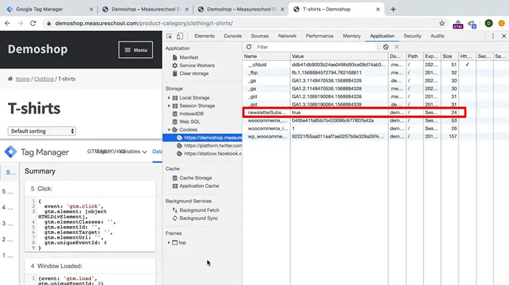Switch to the Sources DevTools tab

click(260, 36)
